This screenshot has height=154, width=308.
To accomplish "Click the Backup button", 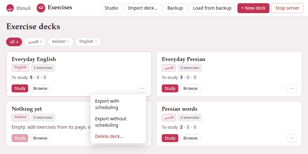I will pyautogui.click(x=175, y=8).
